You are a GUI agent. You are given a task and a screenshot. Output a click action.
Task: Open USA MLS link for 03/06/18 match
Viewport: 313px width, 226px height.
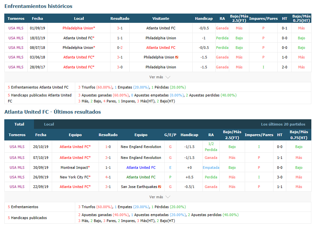pos(16,57)
